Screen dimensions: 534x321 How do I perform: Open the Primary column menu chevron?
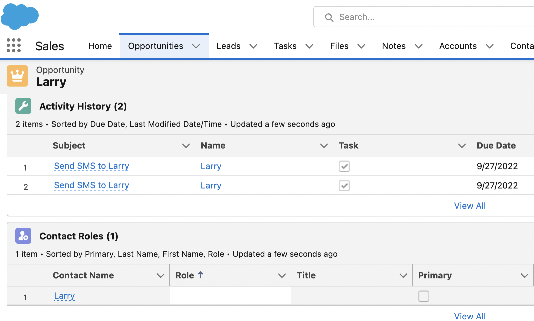pyautogui.click(x=525, y=275)
